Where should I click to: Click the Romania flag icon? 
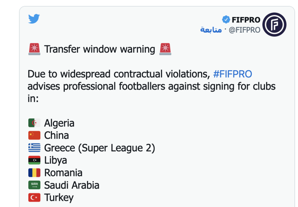point(34,172)
